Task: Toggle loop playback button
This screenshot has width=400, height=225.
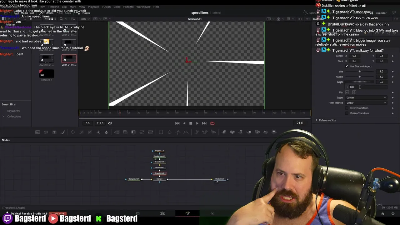Action: coord(212,123)
